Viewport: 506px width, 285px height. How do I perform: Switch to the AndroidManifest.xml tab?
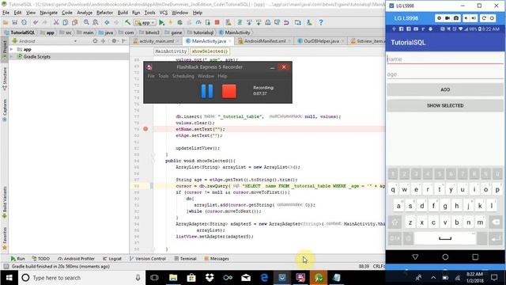(x=265, y=41)
